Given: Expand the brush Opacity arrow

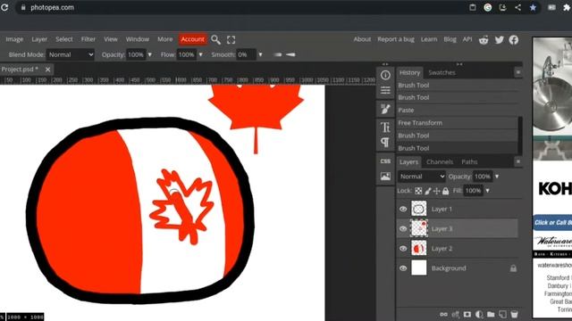Looking at the screenshot, I should pos(149,54).
